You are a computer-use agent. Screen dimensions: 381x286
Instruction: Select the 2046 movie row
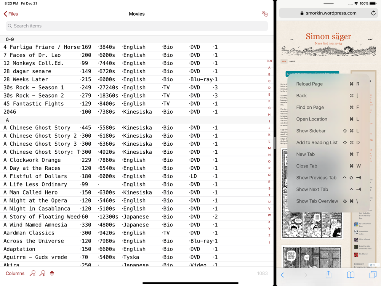point(137,112)
